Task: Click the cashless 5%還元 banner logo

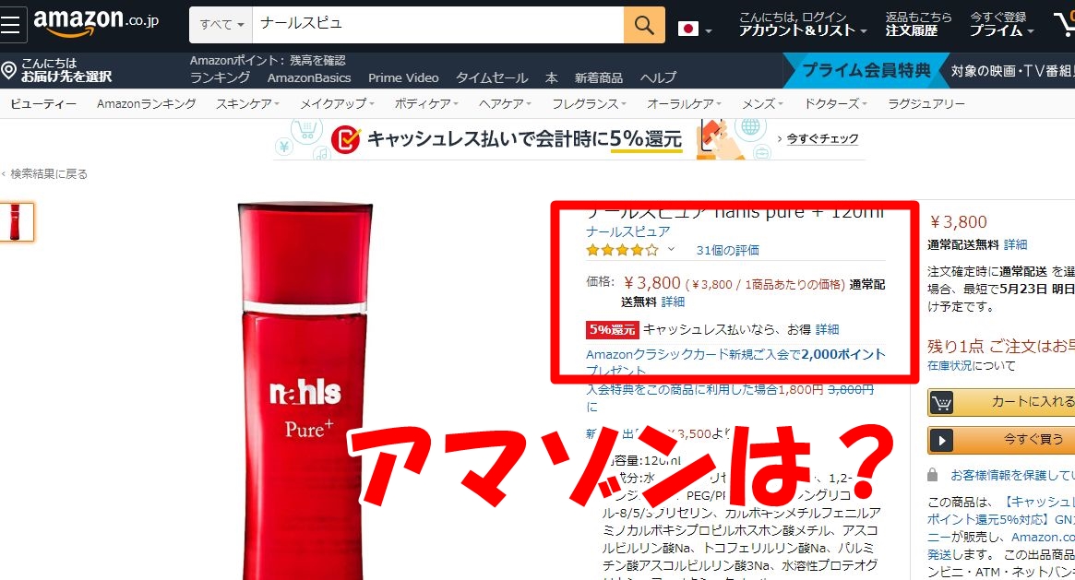Action: pyautogui.click(x=345, y=139)
